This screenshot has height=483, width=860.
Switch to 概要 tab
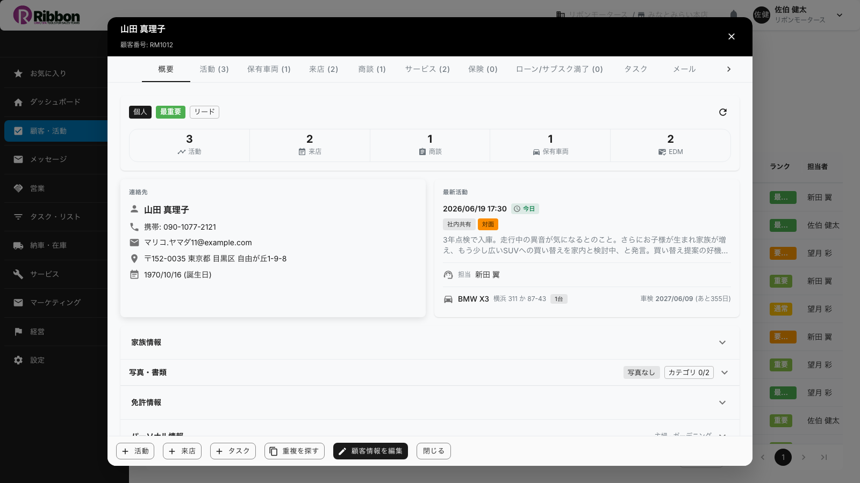point(166,69)
